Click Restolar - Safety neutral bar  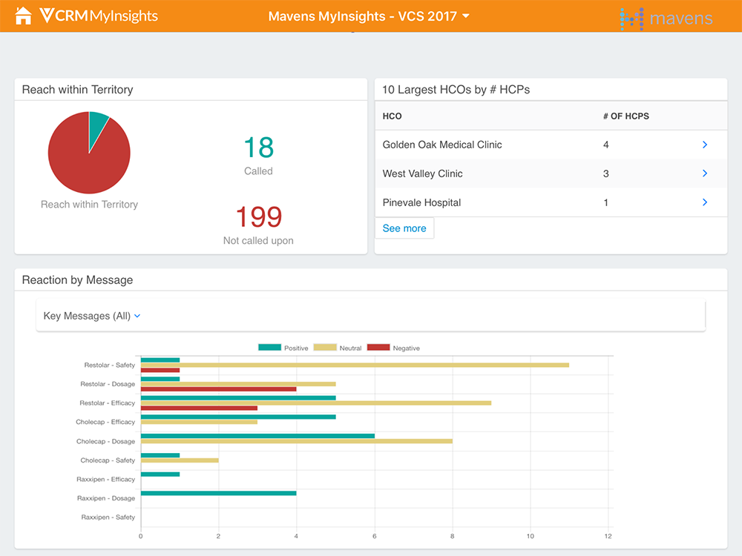(x=355, y=365)
